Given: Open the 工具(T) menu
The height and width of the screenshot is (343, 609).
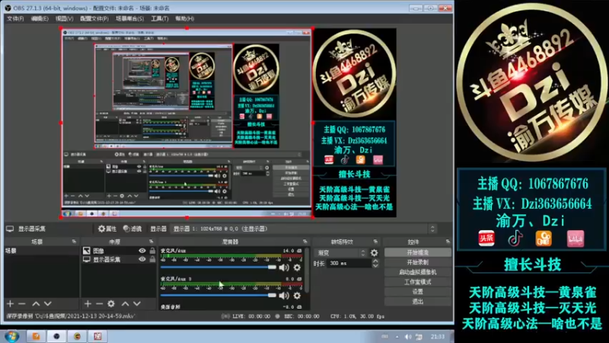Looking at the screenshot, I should click(160, 18).
